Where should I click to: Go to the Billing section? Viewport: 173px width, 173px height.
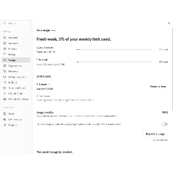(16, 54)
